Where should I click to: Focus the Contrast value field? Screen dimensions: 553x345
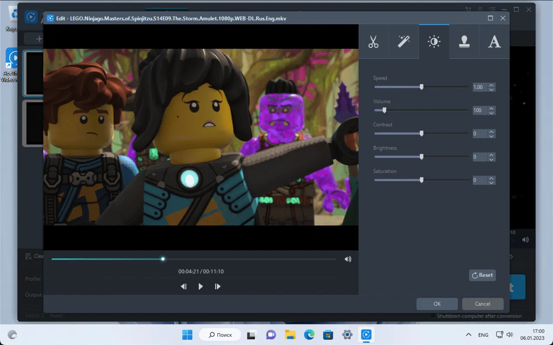coord(480,134)
